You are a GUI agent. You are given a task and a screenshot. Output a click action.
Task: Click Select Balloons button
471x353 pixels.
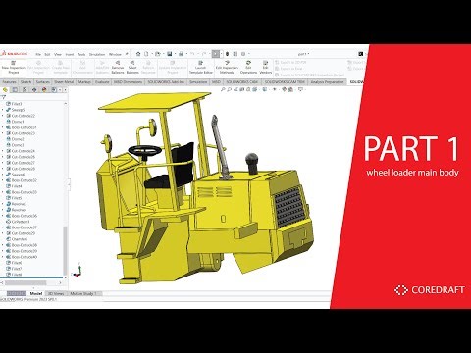[132, 67]
